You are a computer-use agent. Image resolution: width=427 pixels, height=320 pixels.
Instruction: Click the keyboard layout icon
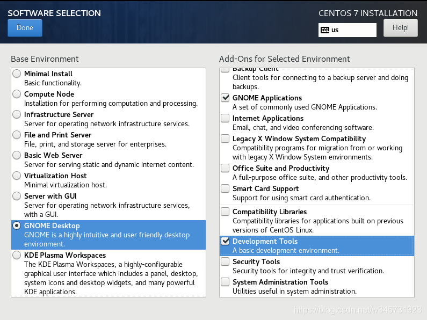325,30
